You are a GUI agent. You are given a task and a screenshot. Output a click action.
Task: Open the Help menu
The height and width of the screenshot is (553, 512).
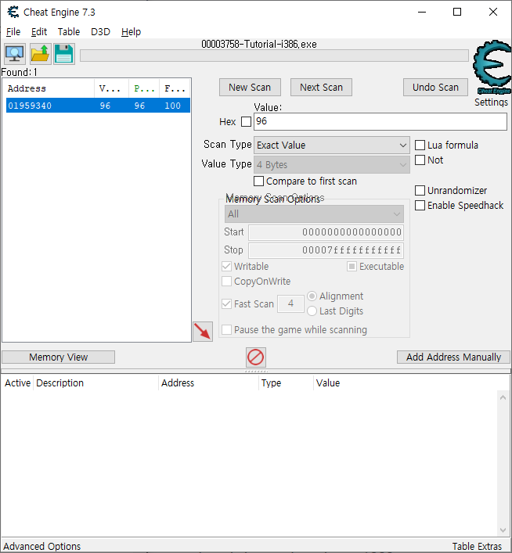(131, 32)
